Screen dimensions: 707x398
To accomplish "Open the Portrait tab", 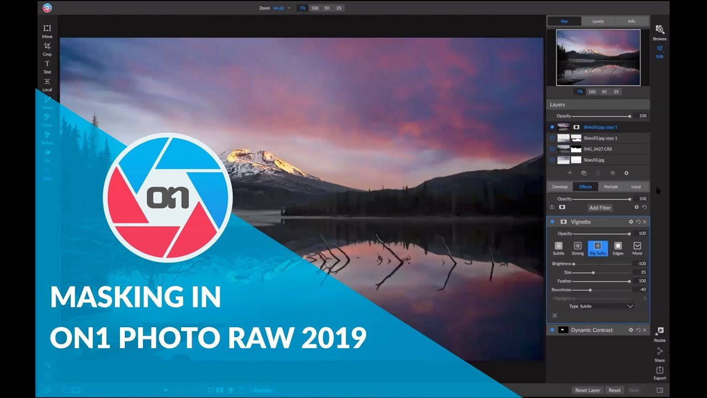I will pyautogui.click(x=611, y=187).
